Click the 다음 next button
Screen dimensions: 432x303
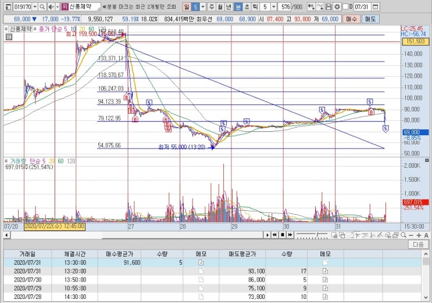click(418, 244)
